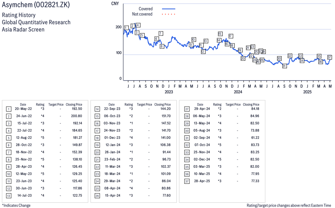Image resolution: width=335 pixels, height=208 pixels.
Task: Click marker 1 on the price chart
Action: 126,28
